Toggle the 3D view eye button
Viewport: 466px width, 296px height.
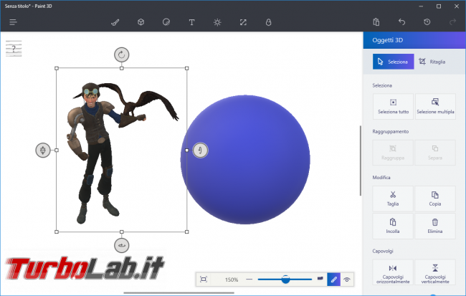347,280
